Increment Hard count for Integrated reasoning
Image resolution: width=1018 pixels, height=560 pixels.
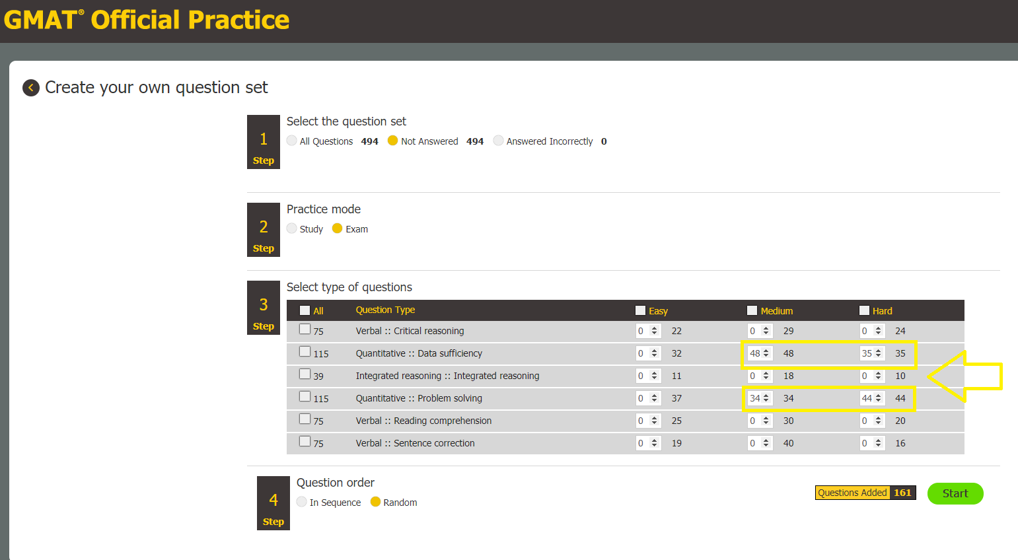(879, 372)
